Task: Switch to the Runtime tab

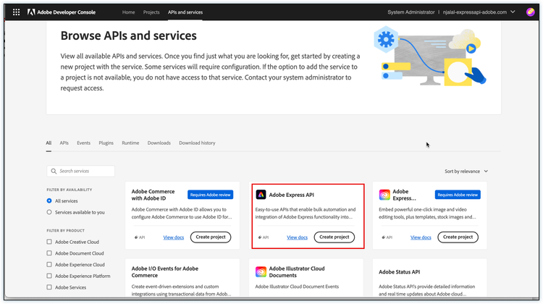Action: [130, 143]
